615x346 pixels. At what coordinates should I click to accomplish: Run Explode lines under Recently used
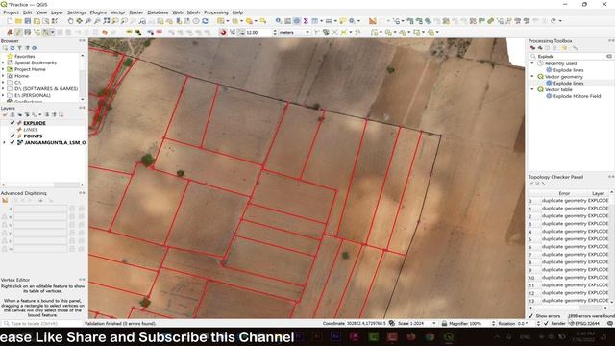click(x=568, y=70)
